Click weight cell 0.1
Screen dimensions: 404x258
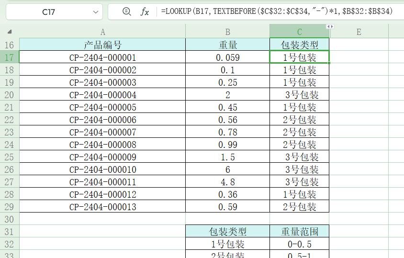coord(227,69)
